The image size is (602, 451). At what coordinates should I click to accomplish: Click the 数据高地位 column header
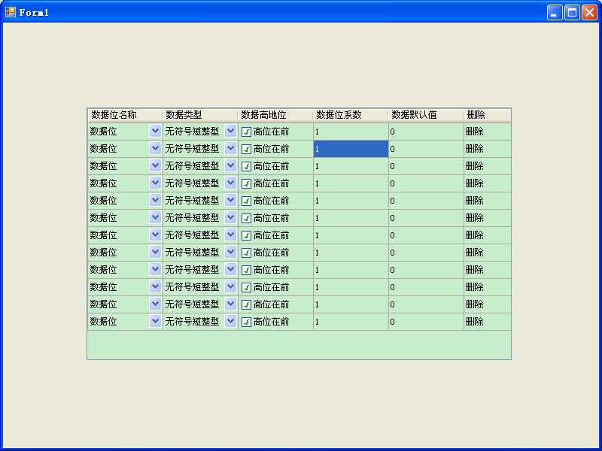coord(260,114)
